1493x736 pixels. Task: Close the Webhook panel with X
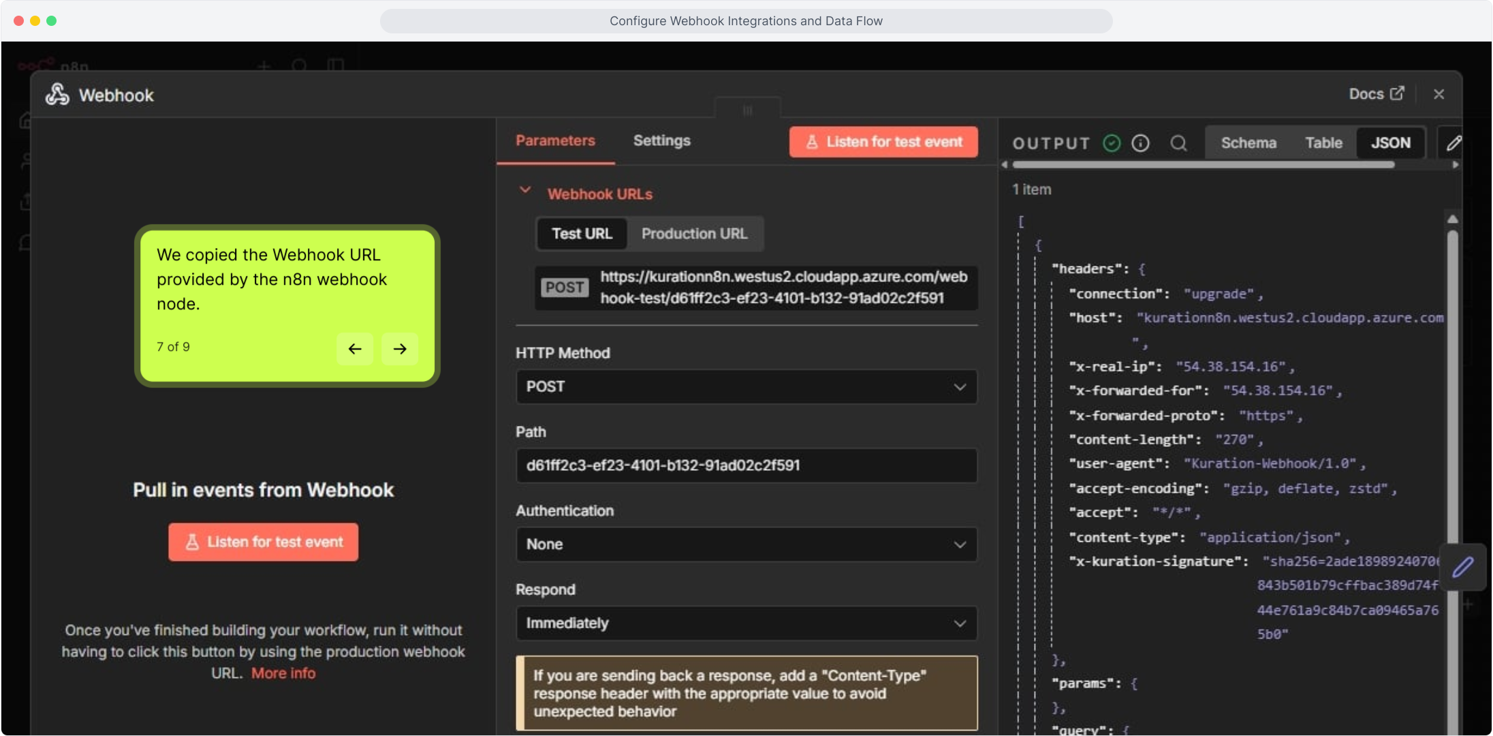[1439, 95]
